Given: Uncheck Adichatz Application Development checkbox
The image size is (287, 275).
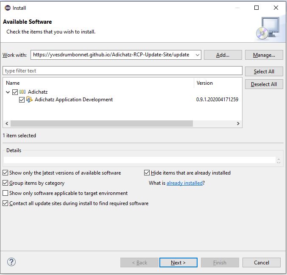Looking at the screenshot, I should coord(22,100).
